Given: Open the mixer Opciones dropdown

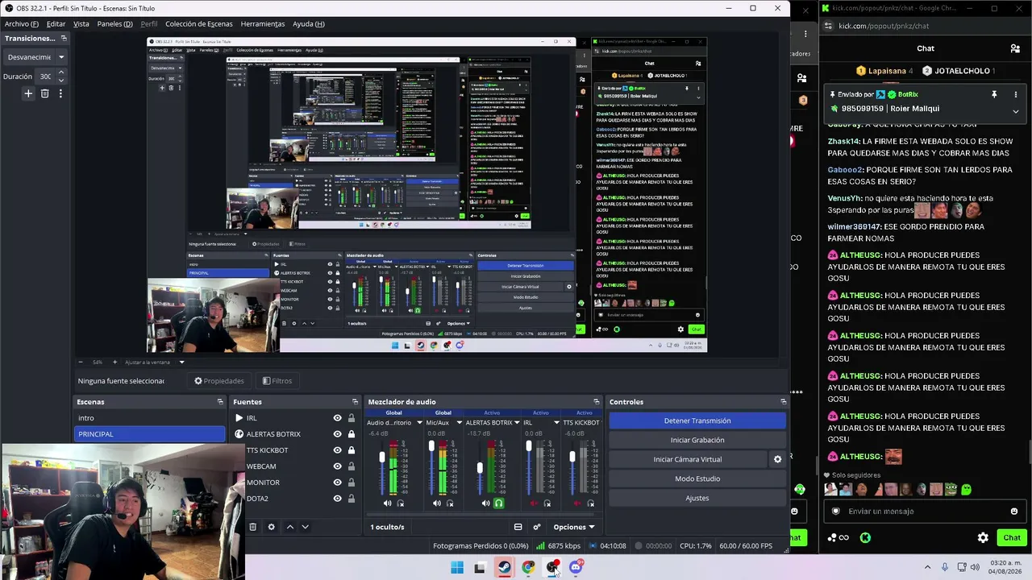Looking at the screenshot, I should (x=574, y=527).
